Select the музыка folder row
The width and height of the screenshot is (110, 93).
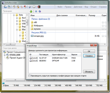(x=68, y=29)
